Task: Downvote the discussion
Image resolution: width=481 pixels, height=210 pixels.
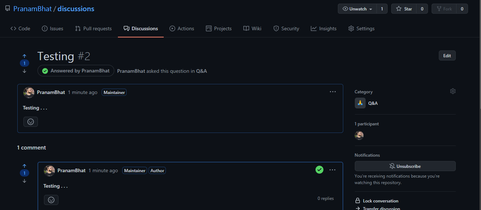Action: coord(25,71)
